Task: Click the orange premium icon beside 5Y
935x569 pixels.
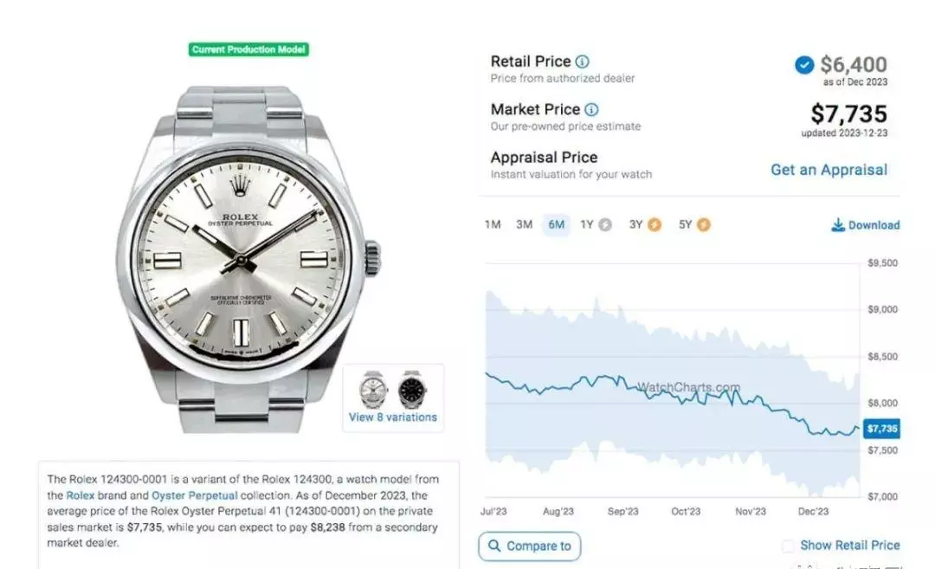Action: [x=704, y=225]
